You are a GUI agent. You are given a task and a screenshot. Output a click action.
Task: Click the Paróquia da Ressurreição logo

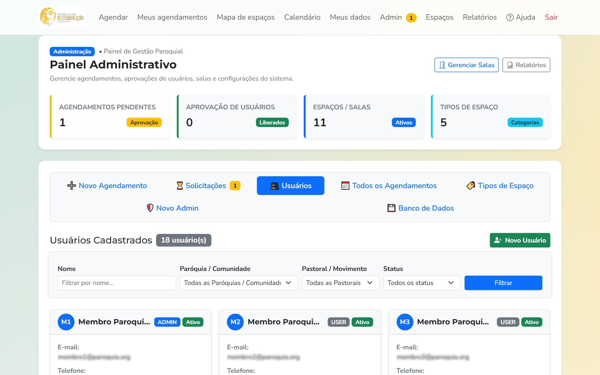(62, 17)
